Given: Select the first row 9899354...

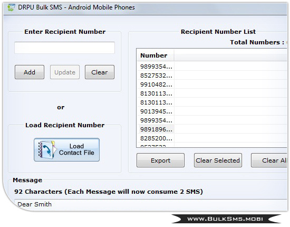Looking at the screenshot, I should [x=212, y=67].
